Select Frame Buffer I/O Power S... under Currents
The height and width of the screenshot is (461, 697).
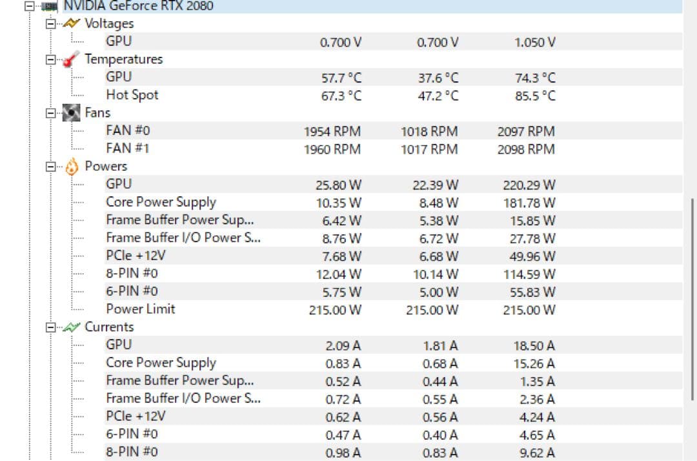pos(394,398)
